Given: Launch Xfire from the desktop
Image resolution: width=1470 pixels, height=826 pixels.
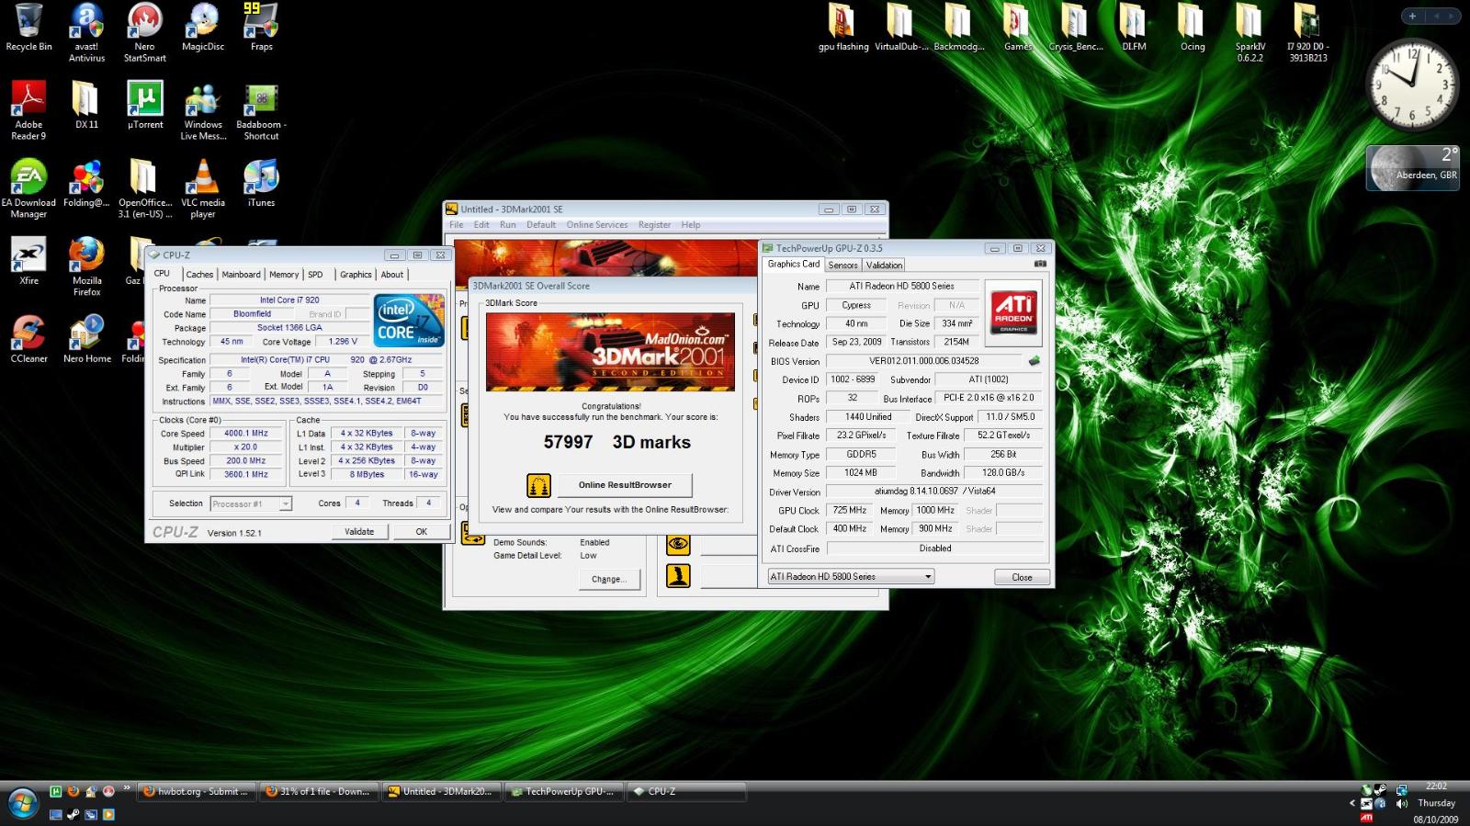Looking at the screenshot, I should (28, 262).
